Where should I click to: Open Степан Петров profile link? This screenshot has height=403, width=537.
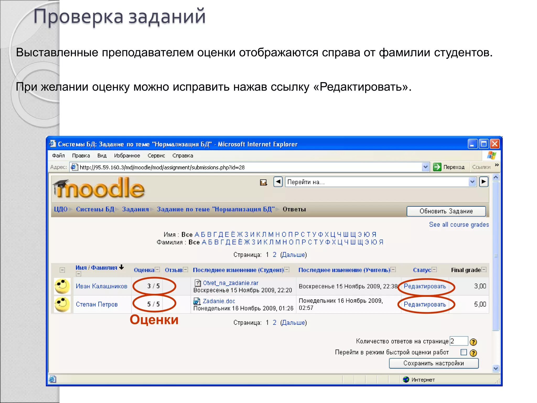[x=97, y=304]
